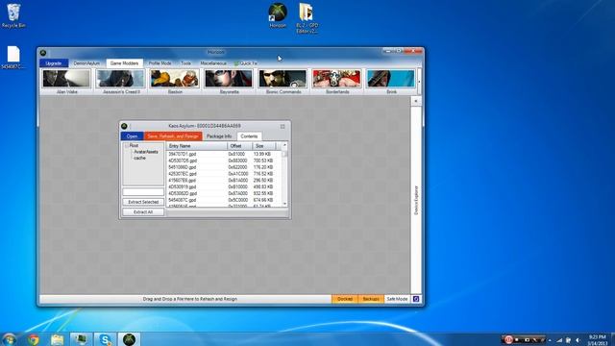Click the blue Open button in Kaos Asylum
This screenshot has height=346, width=615.
133,136
